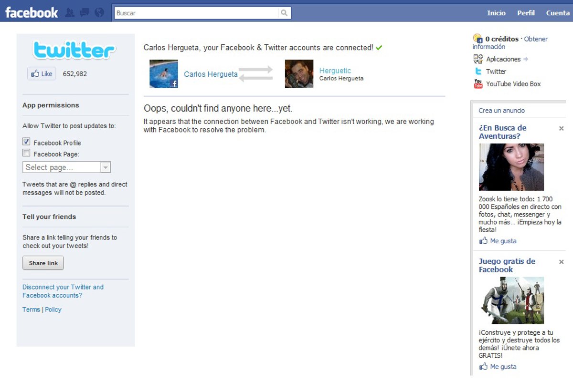Click the Aplicaciones grid icon
The width and height of the screenshot is (573, 382).
[478, 59]
